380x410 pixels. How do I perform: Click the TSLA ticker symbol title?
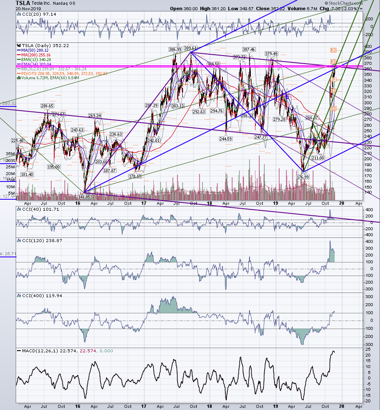(22, 3)
